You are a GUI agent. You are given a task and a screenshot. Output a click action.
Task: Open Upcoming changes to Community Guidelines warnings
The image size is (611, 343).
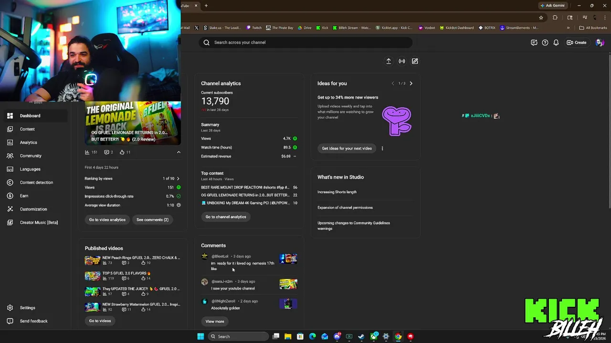pyautogui.click(x=354, y=226)
